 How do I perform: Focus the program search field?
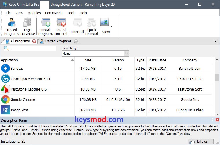(33, 48)
